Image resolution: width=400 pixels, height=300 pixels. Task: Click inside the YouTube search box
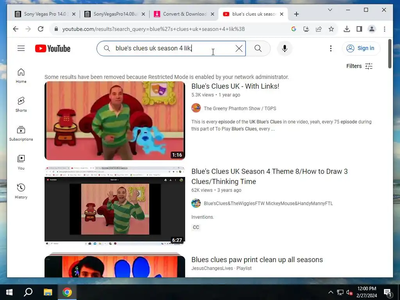point(171,48)
